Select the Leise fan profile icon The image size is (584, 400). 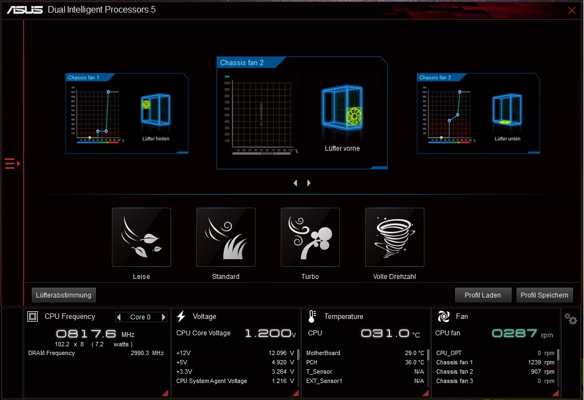click(141, 237)
